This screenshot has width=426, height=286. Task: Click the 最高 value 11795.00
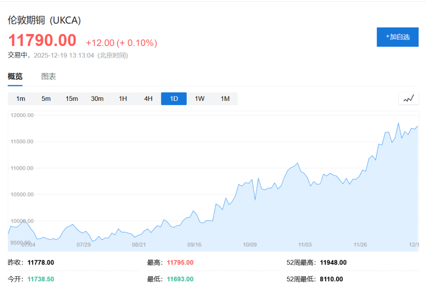180,262
